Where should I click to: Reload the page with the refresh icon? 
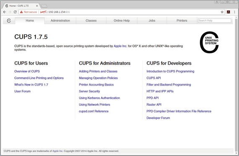pos(15,12)
